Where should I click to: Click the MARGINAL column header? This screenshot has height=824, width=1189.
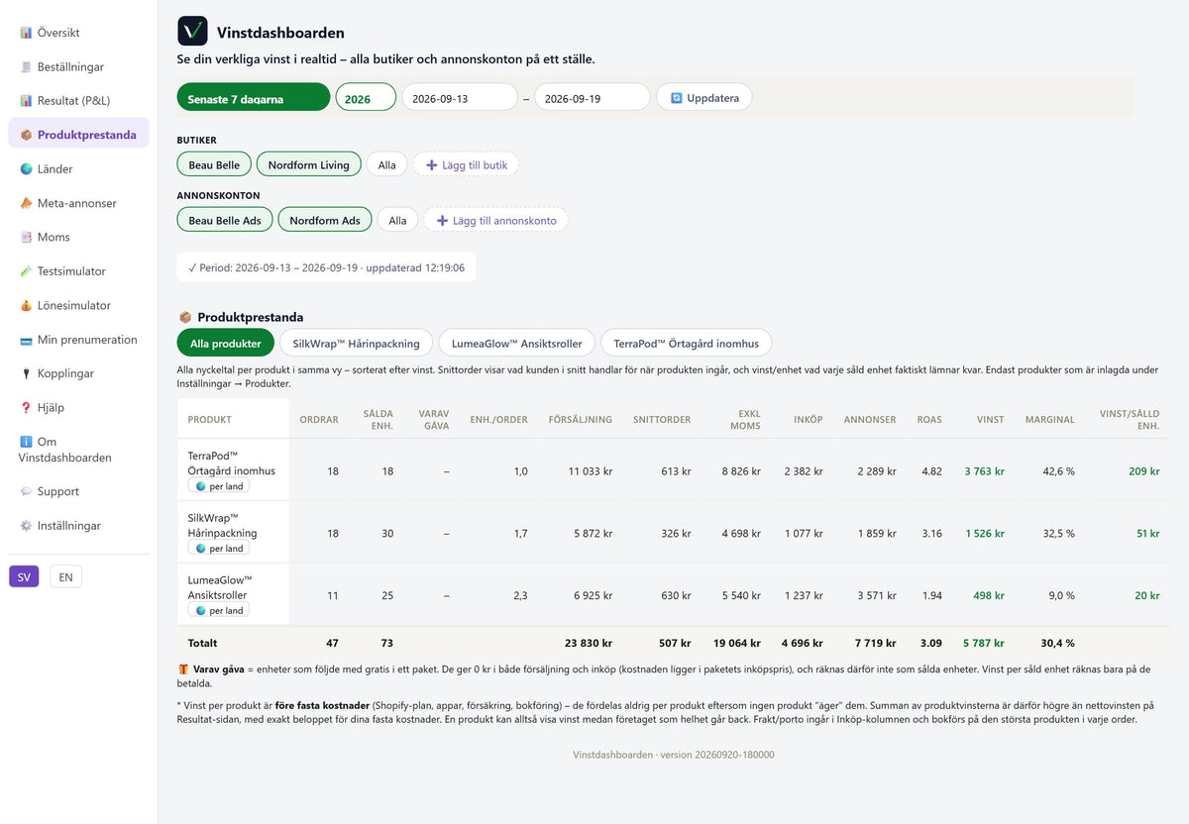pyautogui.click(x=1049, y=419)
